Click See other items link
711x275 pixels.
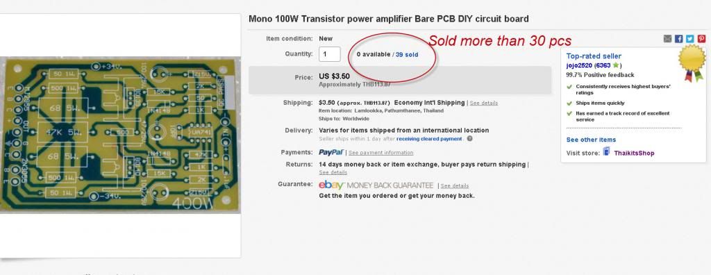coord(592,140)
